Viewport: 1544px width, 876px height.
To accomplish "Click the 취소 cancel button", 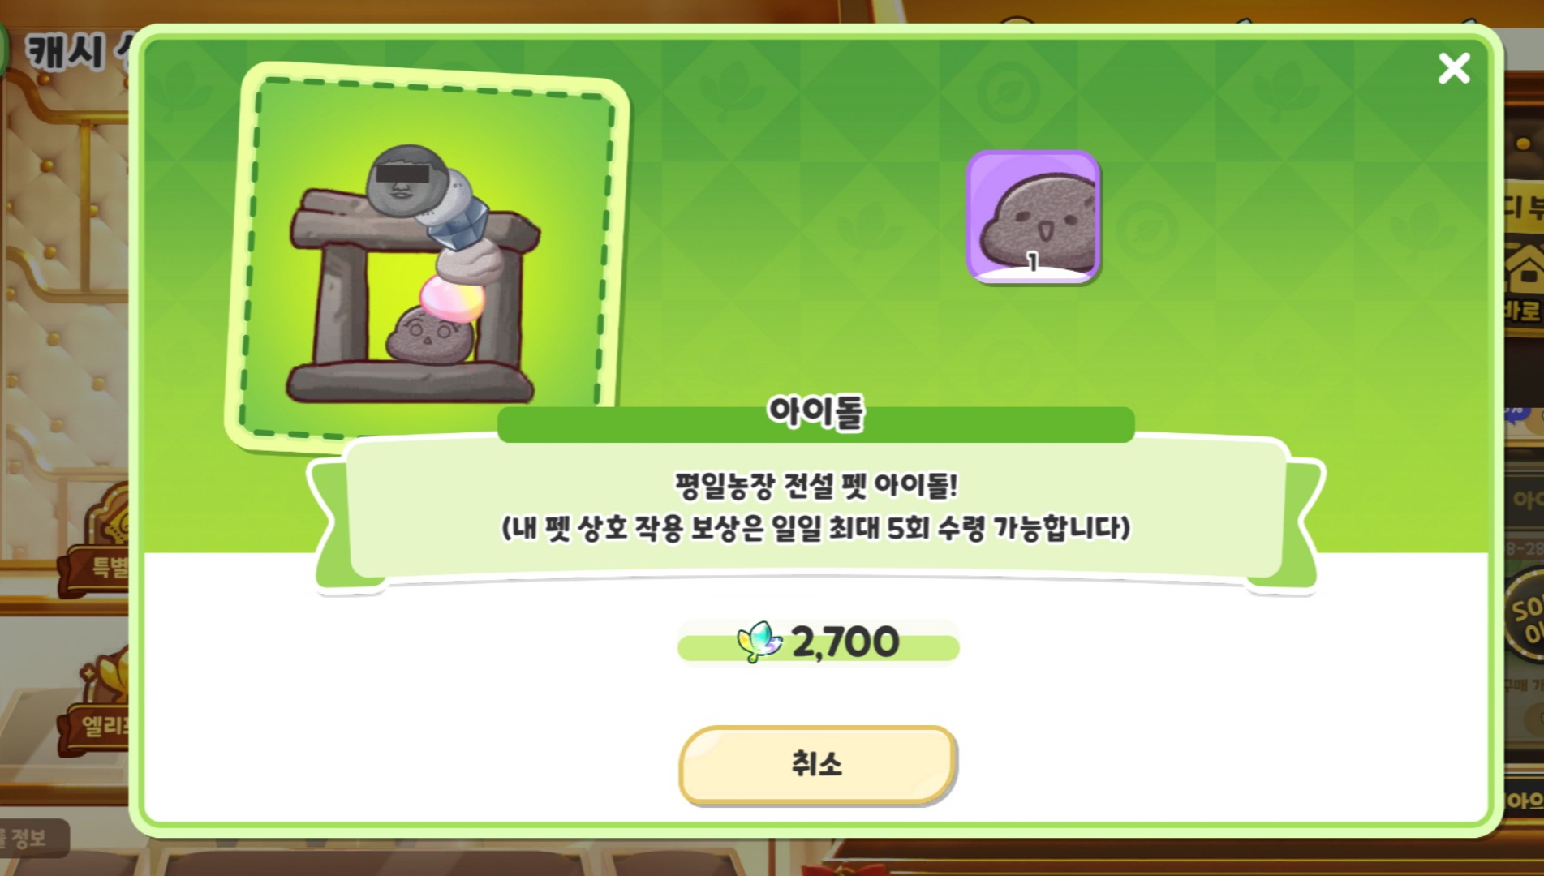I will [x=817, y=764].
